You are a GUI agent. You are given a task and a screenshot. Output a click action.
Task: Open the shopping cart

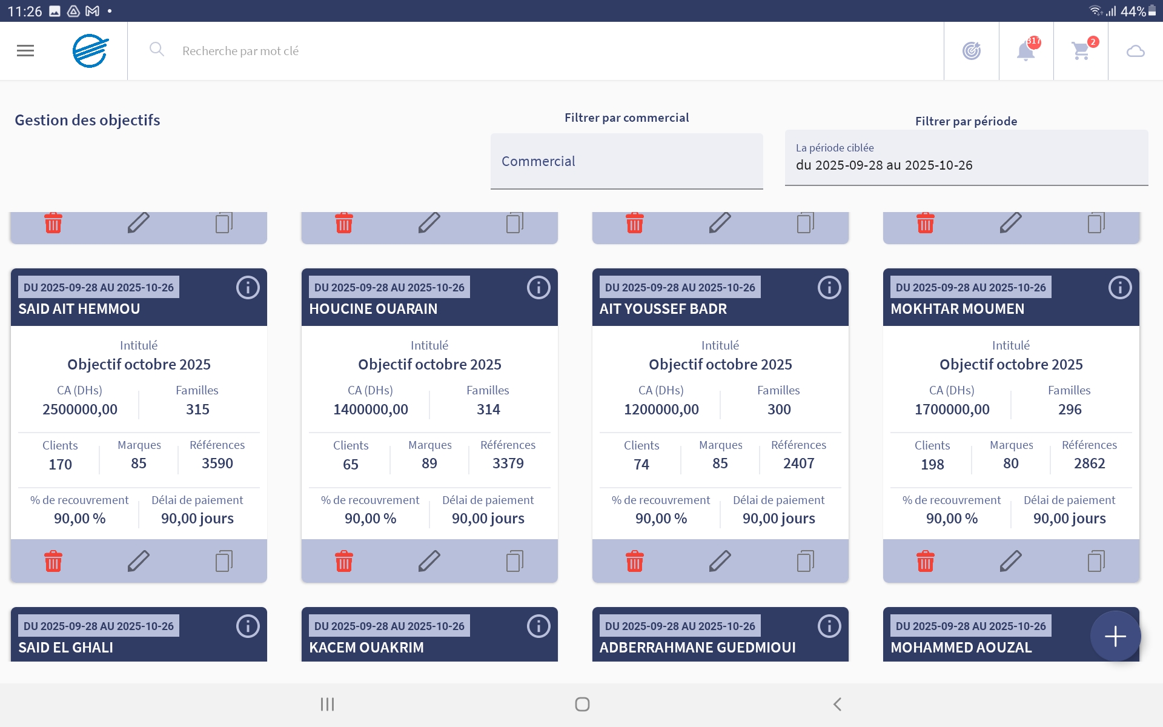(1081, 51)
